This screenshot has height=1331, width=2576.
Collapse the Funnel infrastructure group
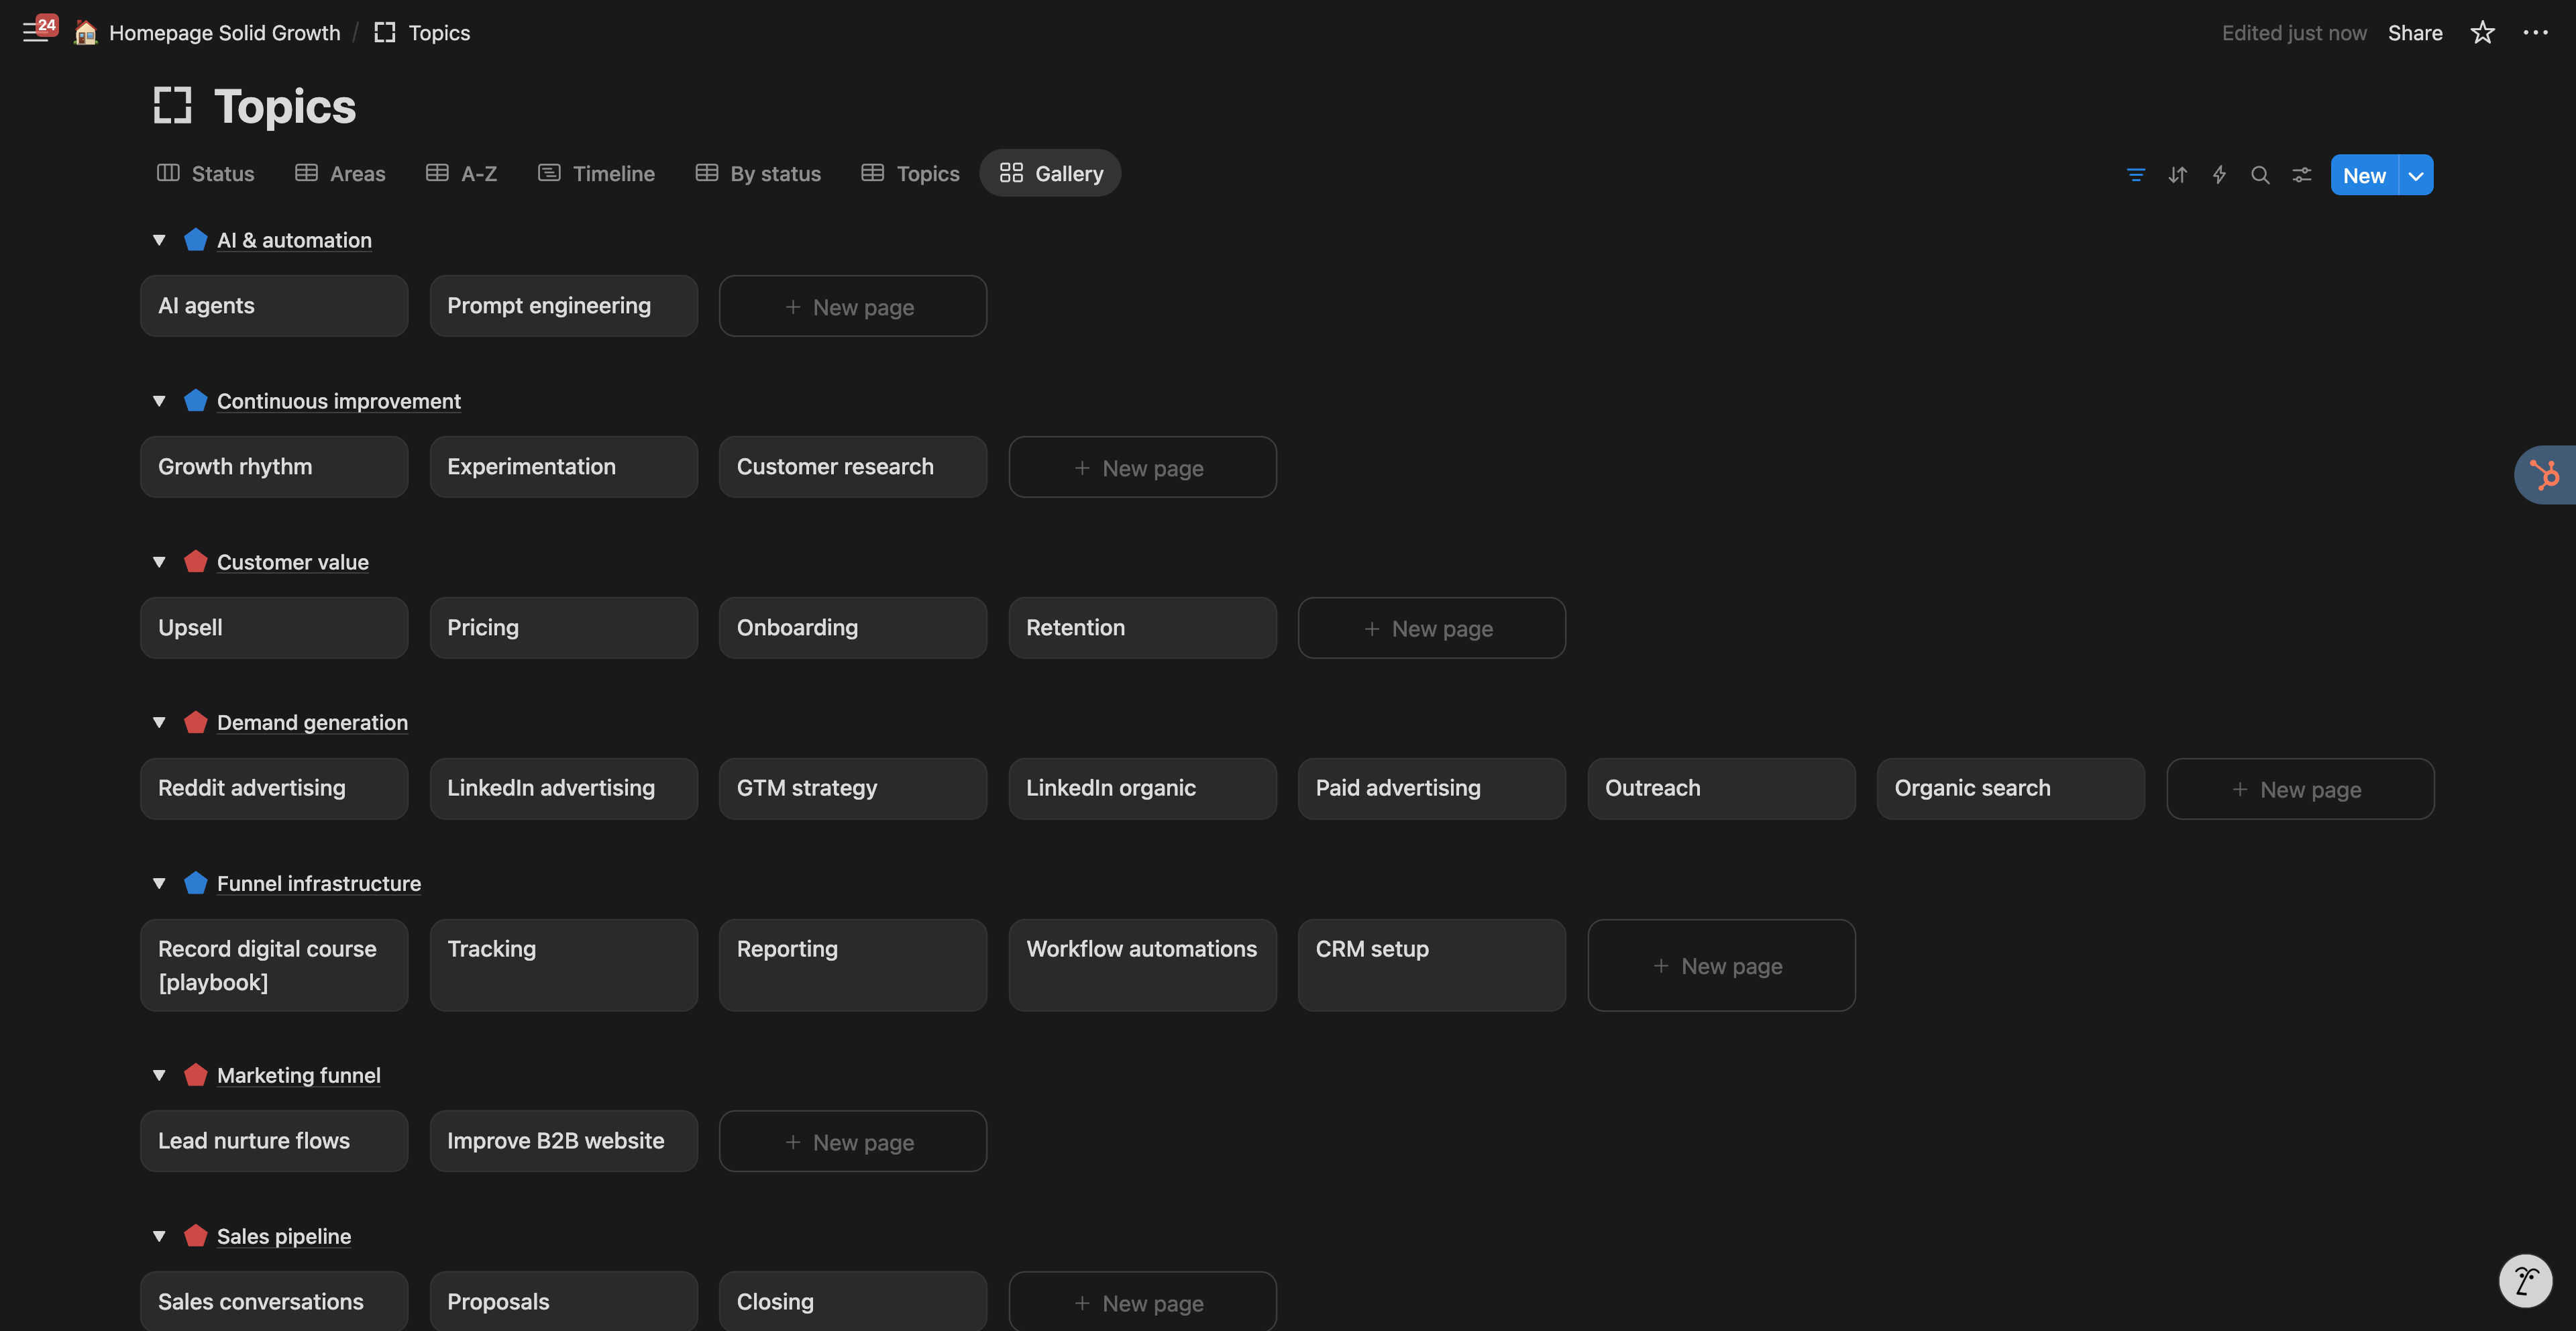(159, 883)
